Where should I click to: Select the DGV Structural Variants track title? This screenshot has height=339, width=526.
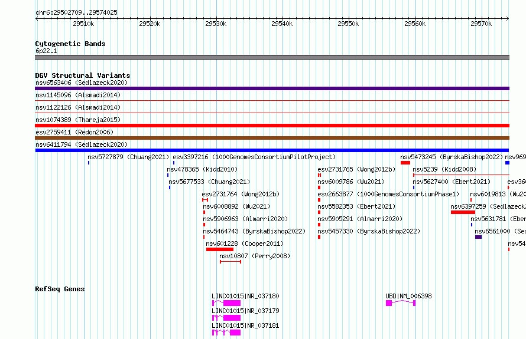[x=83, y=75]
